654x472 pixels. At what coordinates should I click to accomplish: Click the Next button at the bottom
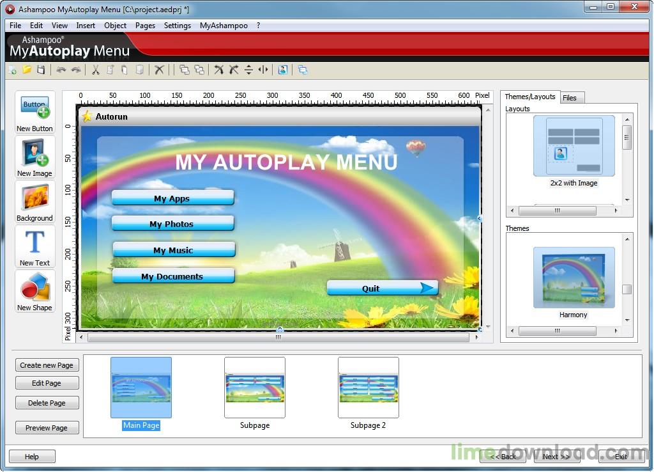tap(556, 457)
